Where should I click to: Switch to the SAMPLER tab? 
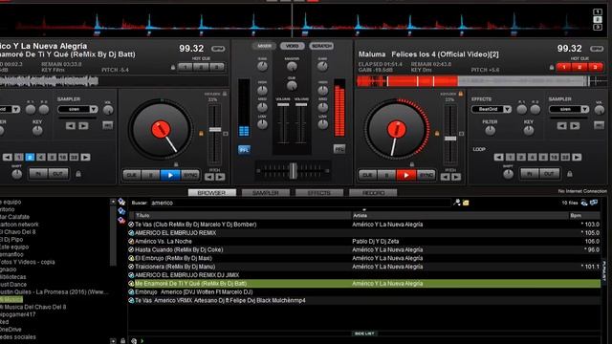[x=266, y=193]
